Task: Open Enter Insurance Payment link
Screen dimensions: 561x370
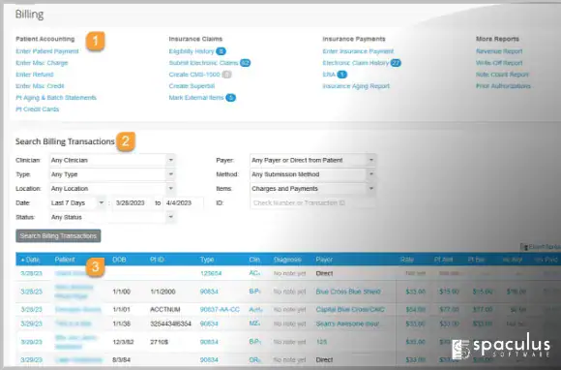Action: [358, 51]
